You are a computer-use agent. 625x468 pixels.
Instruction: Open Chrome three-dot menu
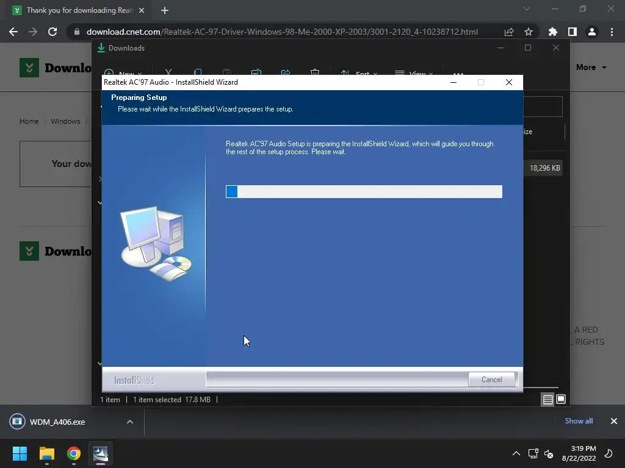pos(612,32)
